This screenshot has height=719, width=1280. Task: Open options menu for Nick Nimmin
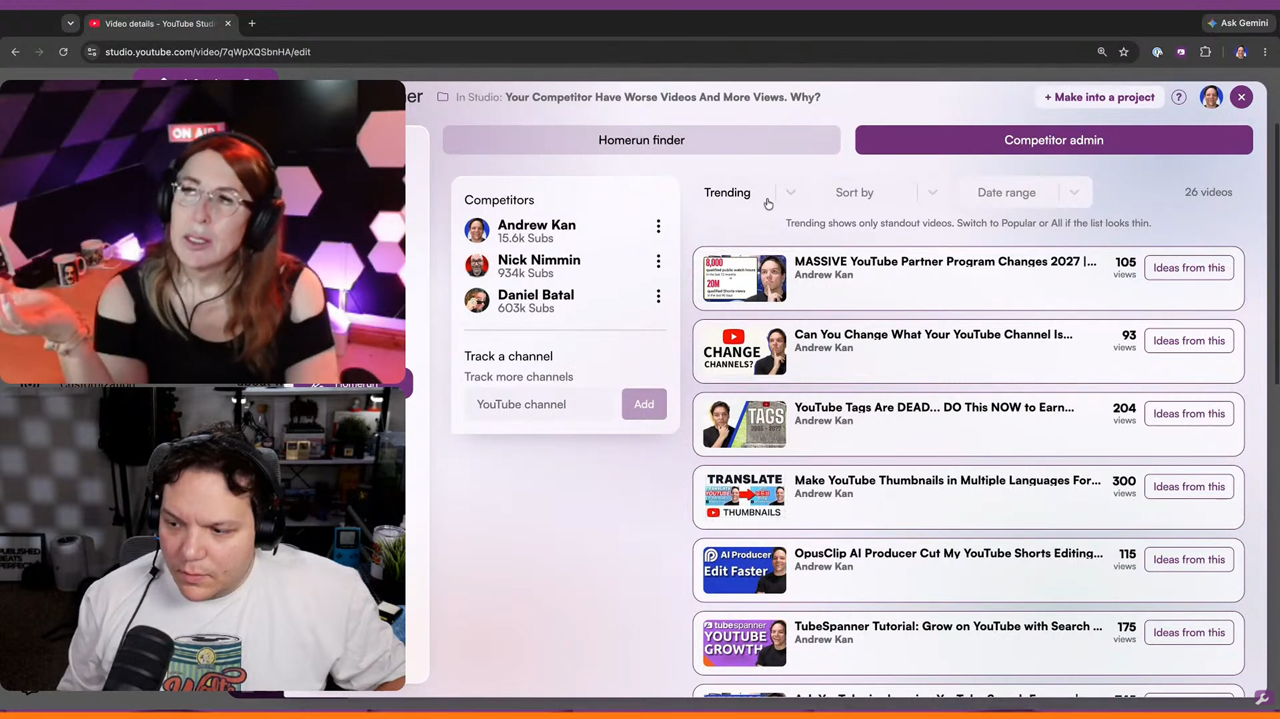tap(658, 261)
